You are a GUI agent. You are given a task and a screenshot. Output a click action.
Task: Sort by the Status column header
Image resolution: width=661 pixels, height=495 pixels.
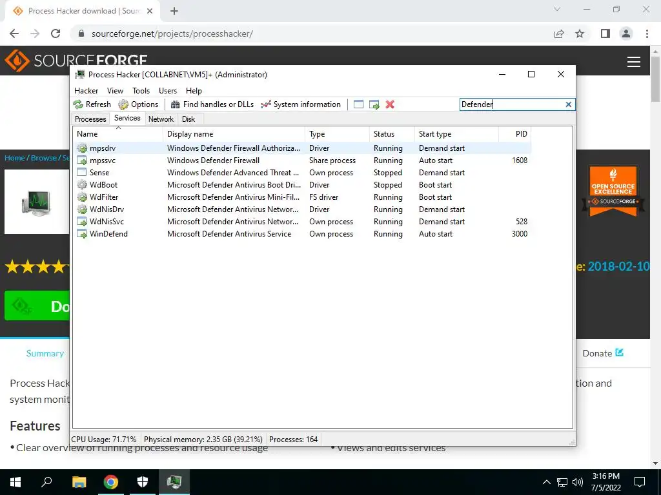point(392,134)
